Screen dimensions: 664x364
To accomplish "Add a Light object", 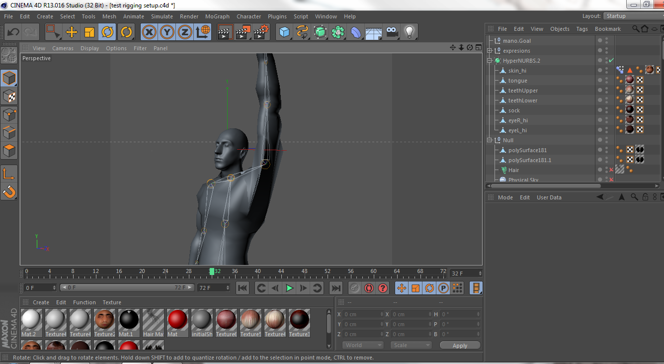I will point(410,32).
